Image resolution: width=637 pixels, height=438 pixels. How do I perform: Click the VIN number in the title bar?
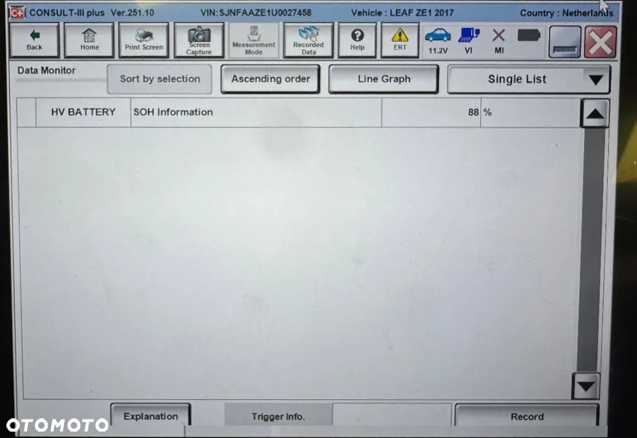(x=256, y=13)
